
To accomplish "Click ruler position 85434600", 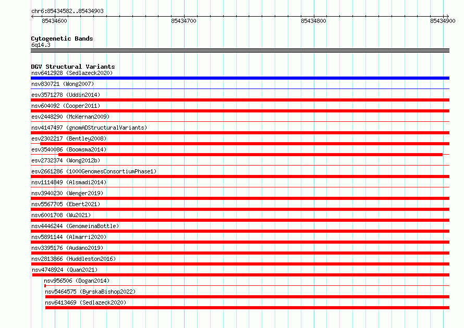I will pyautogui.click(x=54, y=21).
